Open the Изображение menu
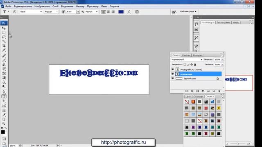This screenshot has width=262, height=147. [x=42, y=7]
